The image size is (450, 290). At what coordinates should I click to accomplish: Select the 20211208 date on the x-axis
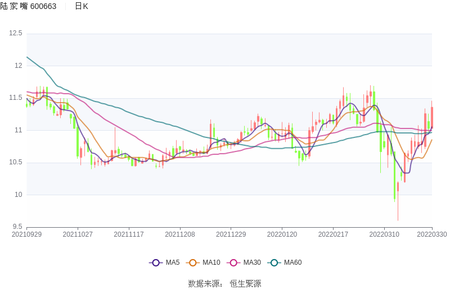click(x=180, y=234)
